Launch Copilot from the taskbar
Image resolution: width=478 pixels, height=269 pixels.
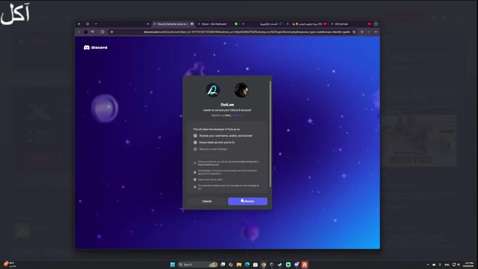click(231, 265)
